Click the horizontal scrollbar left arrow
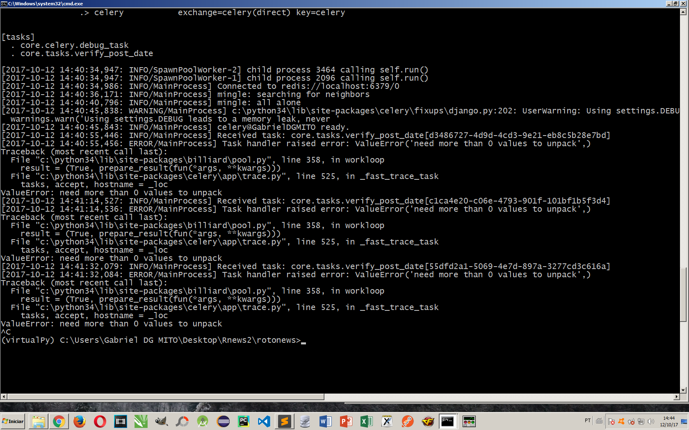This screenshot has width=689, height=430. click(x=4, y=397)
